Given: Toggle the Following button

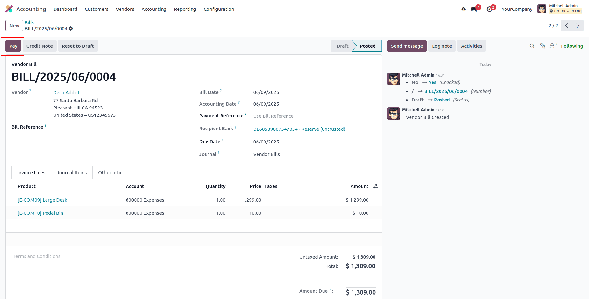Looking at the screenshot, I should (x=572, y=46).
